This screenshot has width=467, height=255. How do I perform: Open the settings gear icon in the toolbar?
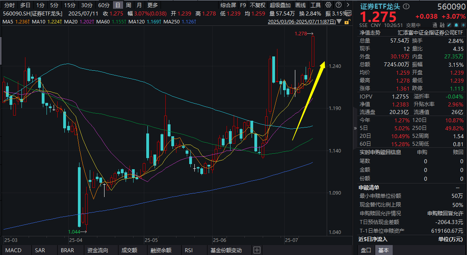tap(328, 5)
